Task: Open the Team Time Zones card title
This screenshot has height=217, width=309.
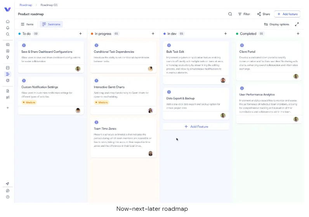Action: point(105,128)
